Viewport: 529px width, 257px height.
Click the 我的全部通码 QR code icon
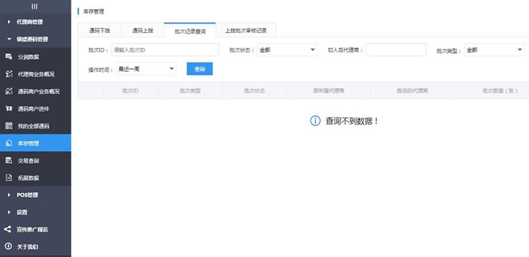[9, 126]
